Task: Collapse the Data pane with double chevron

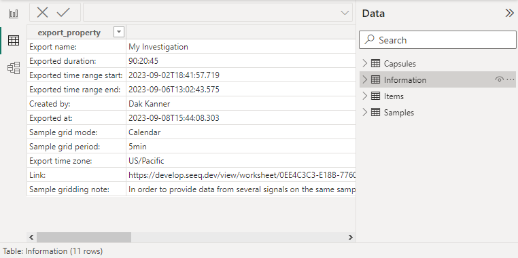Action: (x=509, y=13)
